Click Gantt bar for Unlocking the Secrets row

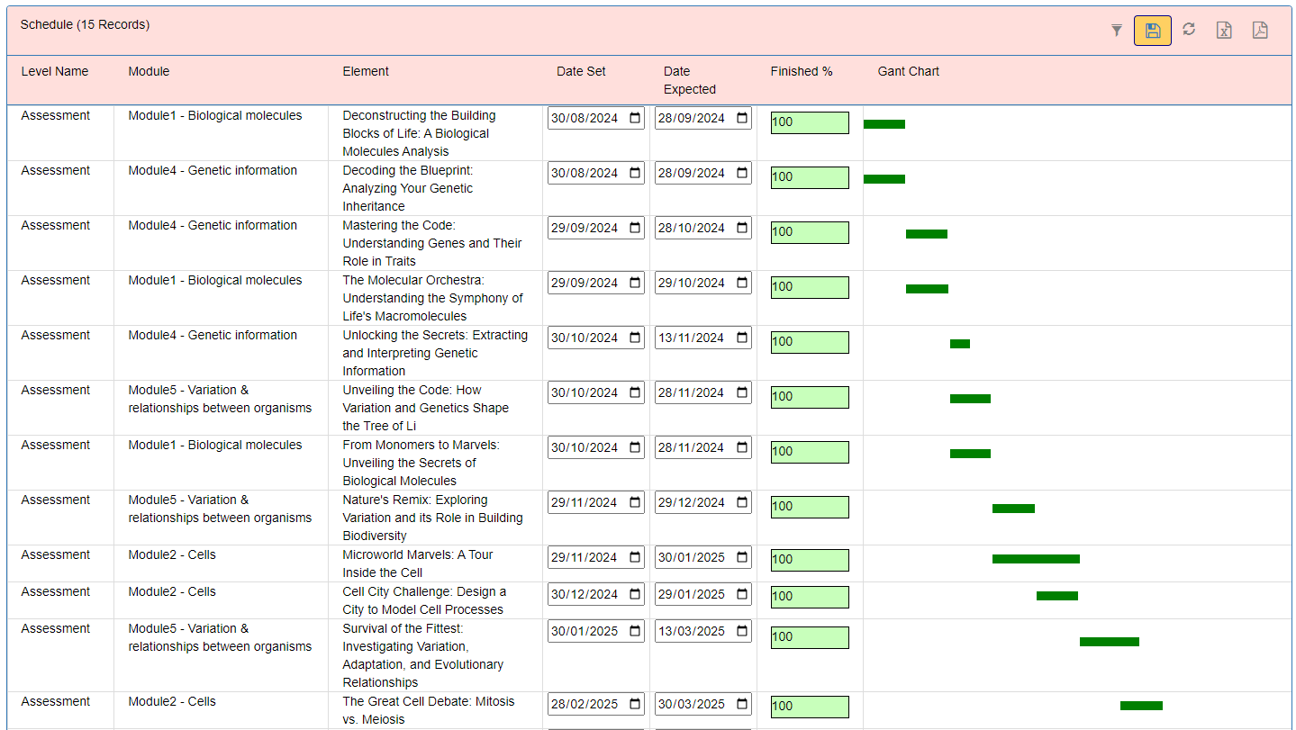click(x=959, y=344)
